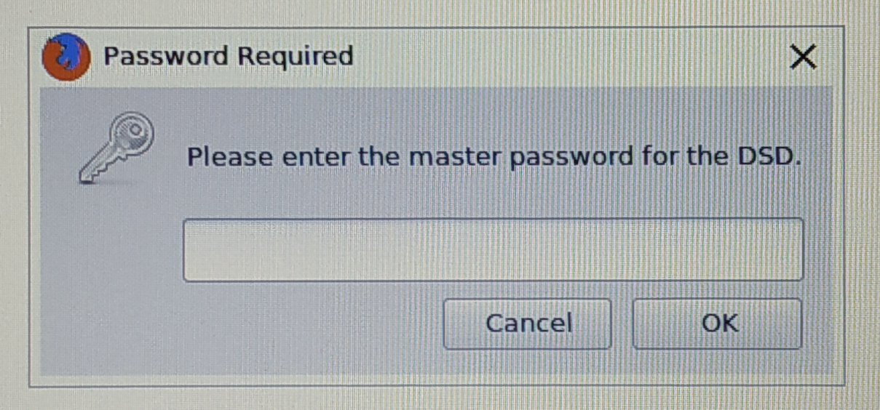The width and height of the screenshot is (880, 410).
Task: Click the head of the key graphic
Action: [x=136, y=133]
